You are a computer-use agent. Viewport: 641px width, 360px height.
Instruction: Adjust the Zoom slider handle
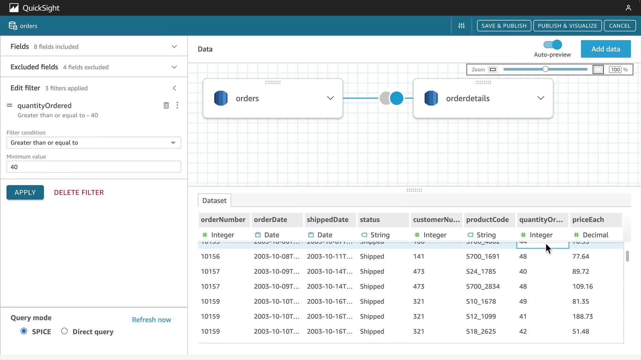pos(545,69)
